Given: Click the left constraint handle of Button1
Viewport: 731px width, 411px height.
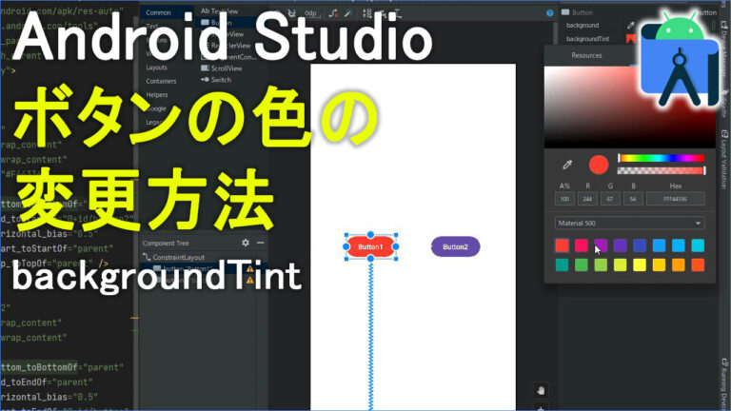Looking at the screenshot, I should 346,246.
